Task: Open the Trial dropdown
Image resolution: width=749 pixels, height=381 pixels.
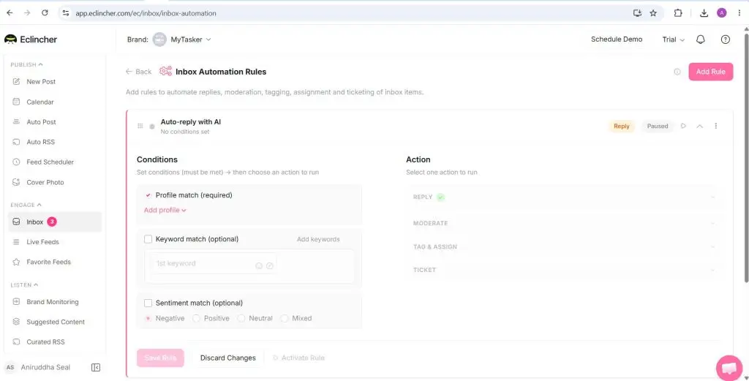Action: (673, 39)
